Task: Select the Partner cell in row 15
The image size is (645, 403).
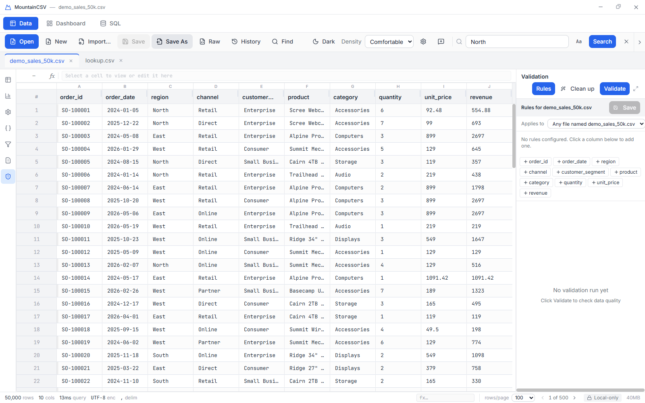Action: click(216, 291)
